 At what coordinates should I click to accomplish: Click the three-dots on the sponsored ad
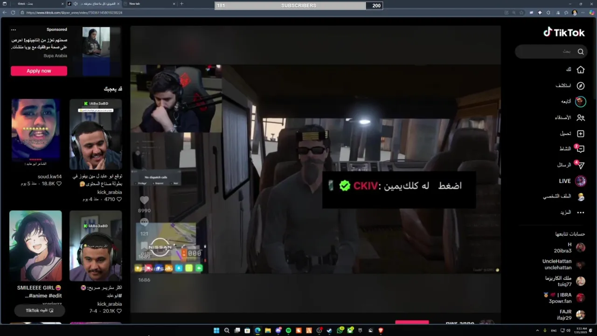14,29
